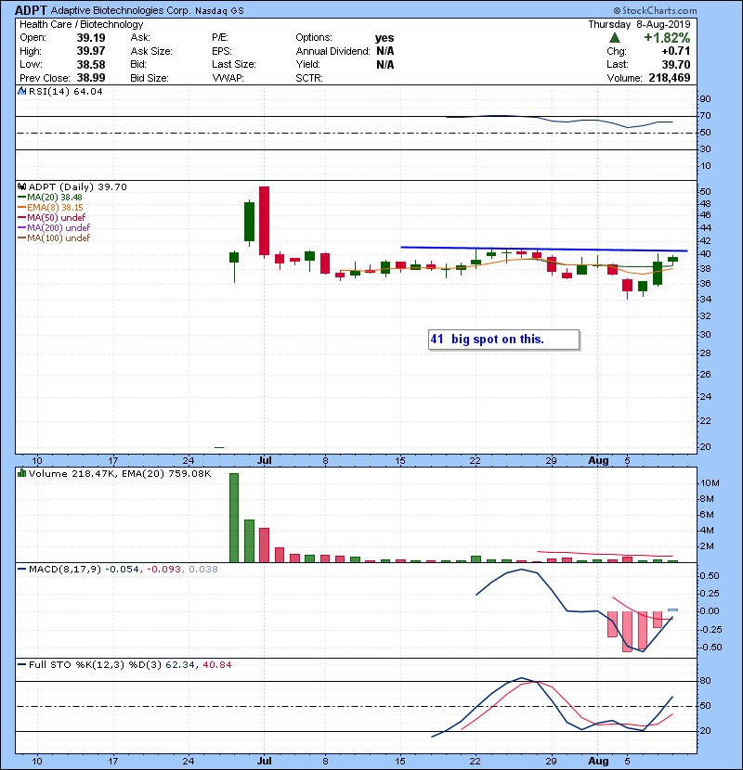This screenshot has height=770, width=743.
Task: Click the 'Aug' label on bottom stochastic axis
Action: [x=598, y=761]
